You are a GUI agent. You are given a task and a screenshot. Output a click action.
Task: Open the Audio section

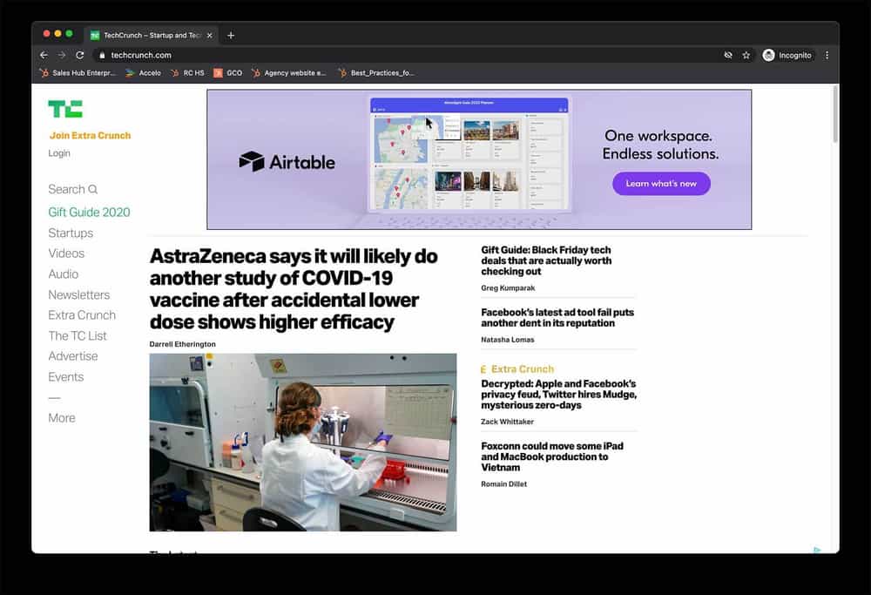point(63,274)
